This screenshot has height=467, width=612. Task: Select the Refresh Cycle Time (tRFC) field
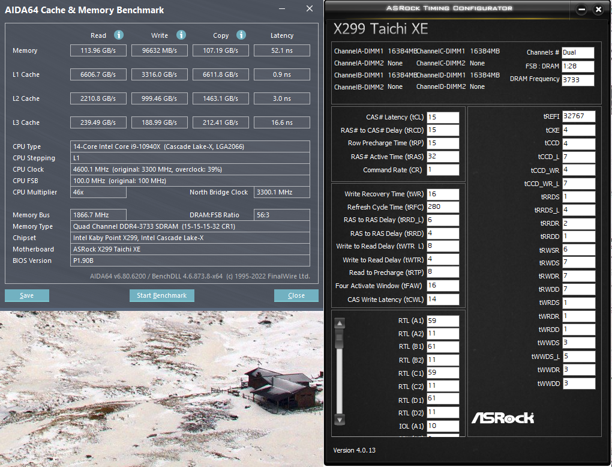(x=443, y=207)
